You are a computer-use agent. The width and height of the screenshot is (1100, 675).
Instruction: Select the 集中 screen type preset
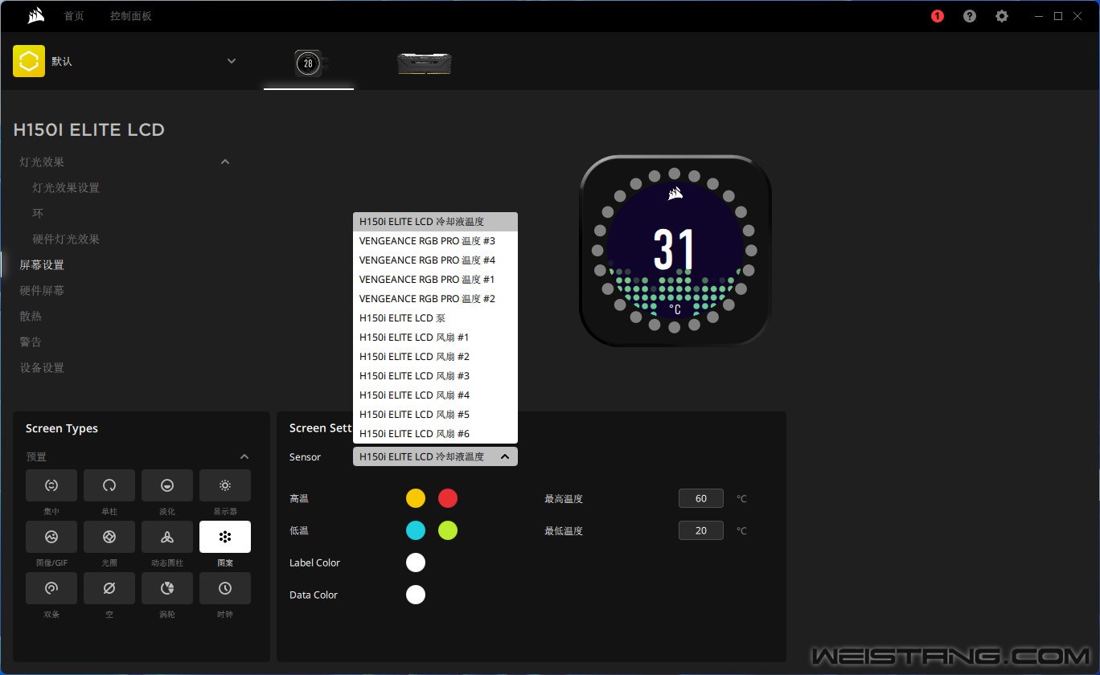pos(51,485)
